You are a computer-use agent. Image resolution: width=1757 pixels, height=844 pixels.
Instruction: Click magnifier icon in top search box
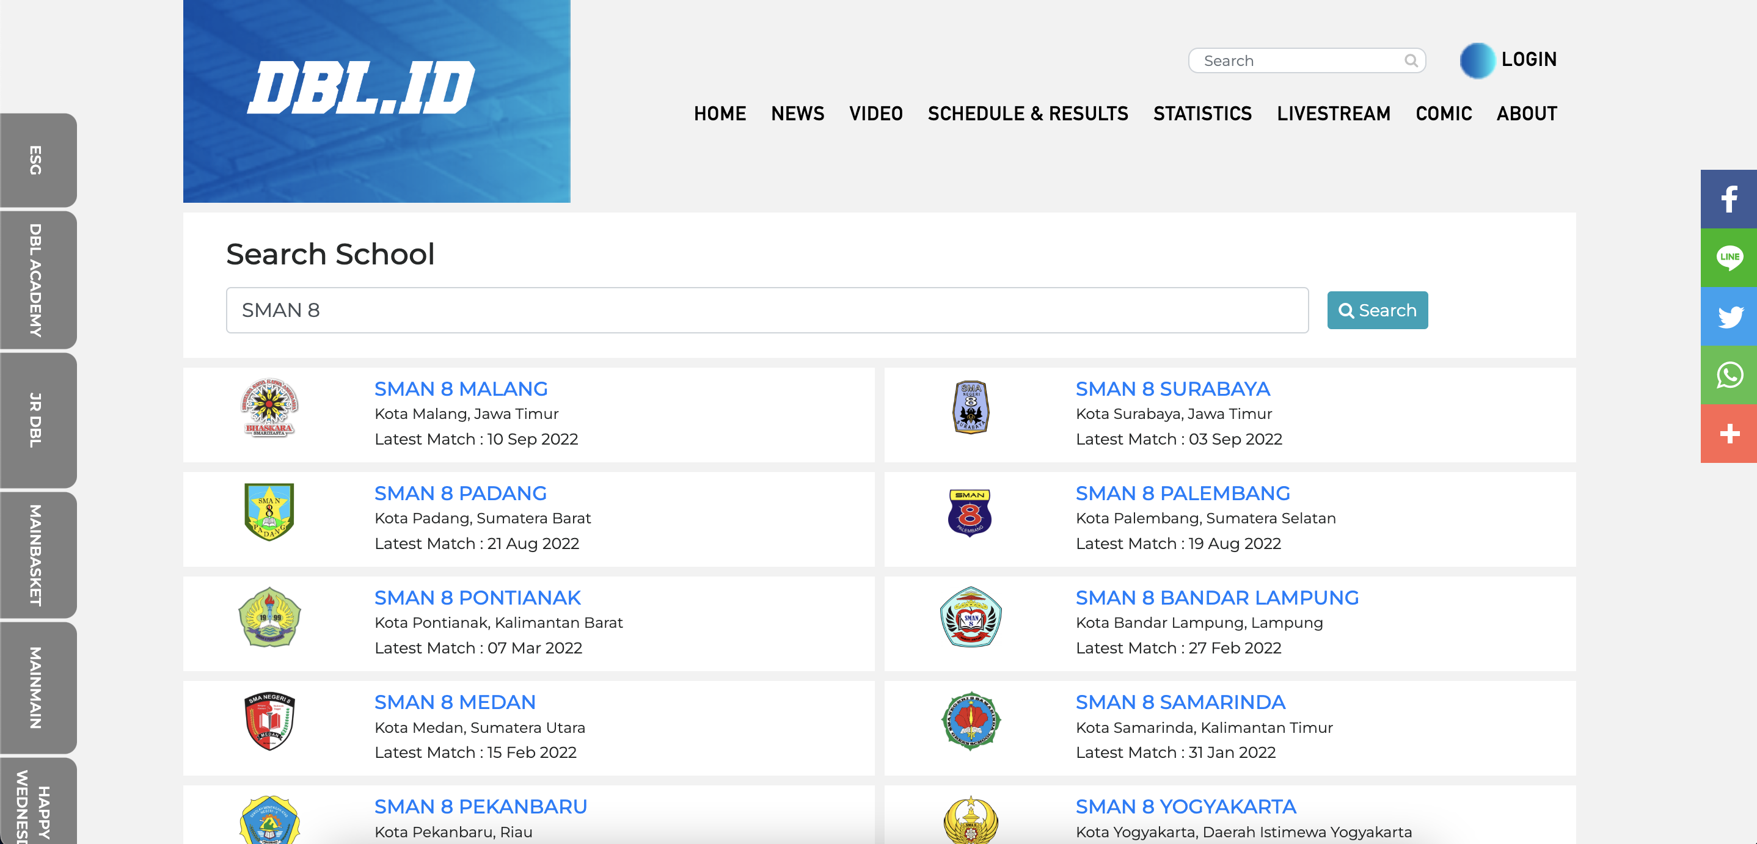tap(1411, 60)
